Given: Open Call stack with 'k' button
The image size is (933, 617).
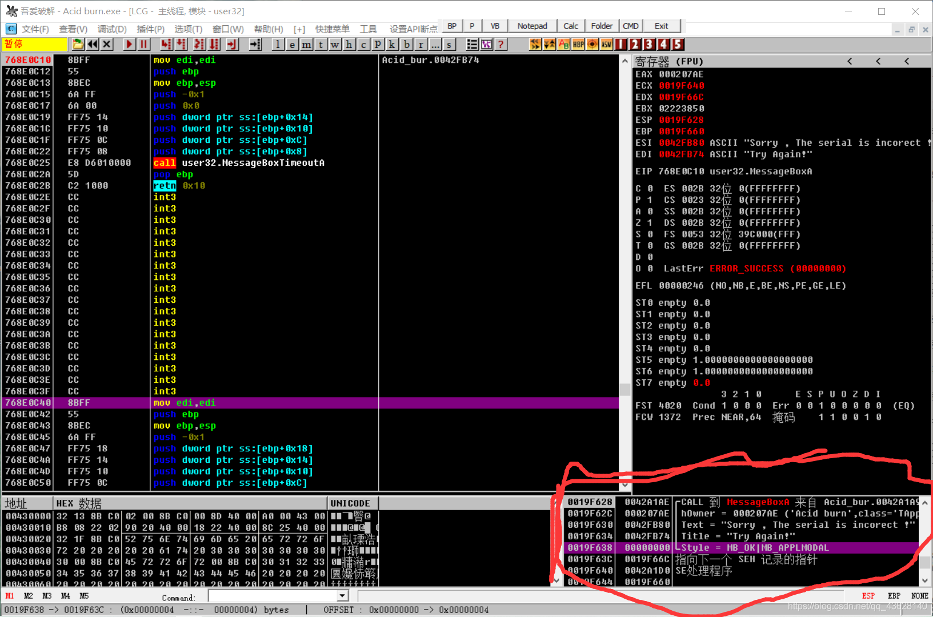Looking at the screenshot, I should (x=392, y=44).
